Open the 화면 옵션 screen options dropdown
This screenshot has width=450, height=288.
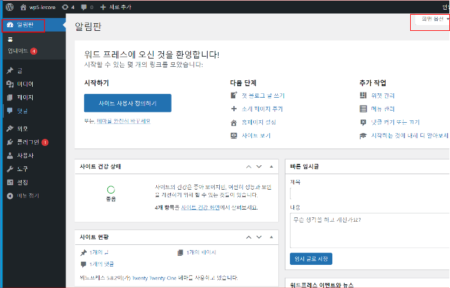(x=433, y=19)
